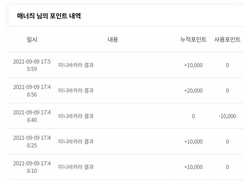This screenshot has height=181, width=244.
Task: Click the 0 accumulated points in 17:48:40 row
Action: point(193,116)
